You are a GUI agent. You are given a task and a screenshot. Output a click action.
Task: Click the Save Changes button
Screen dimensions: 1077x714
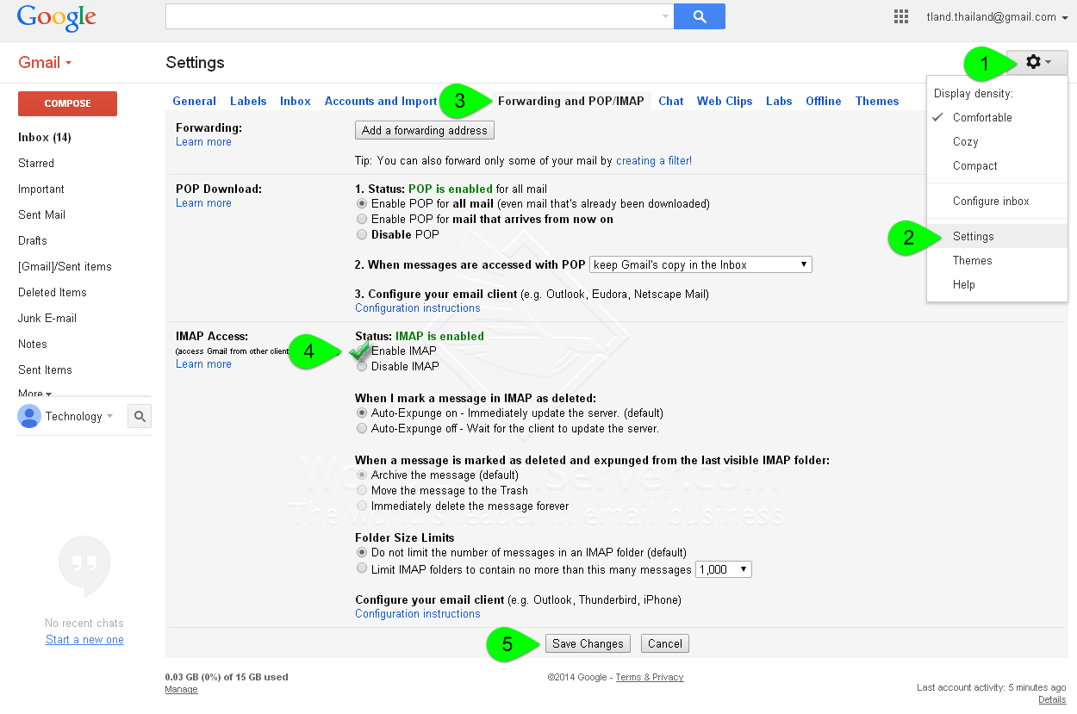coord(587,643)
